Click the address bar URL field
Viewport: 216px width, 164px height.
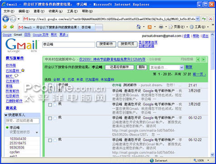tap(111, 19)
